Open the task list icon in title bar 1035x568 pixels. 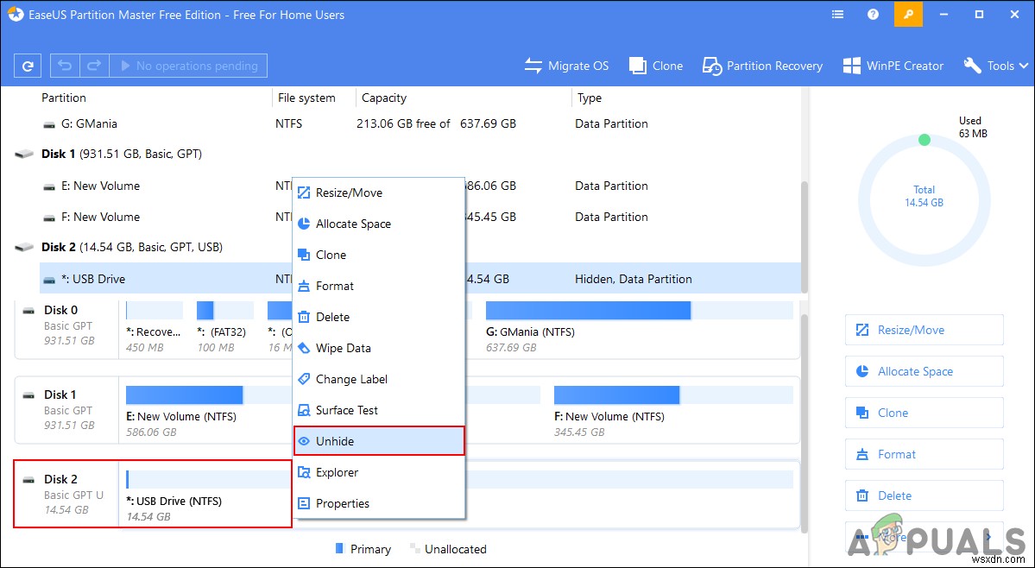tap(837, 15)
